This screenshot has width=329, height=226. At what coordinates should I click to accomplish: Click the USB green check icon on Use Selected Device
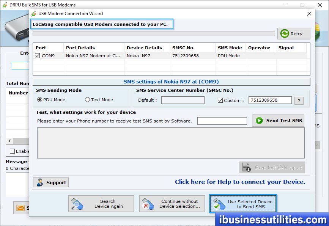[x=219, y=204]
